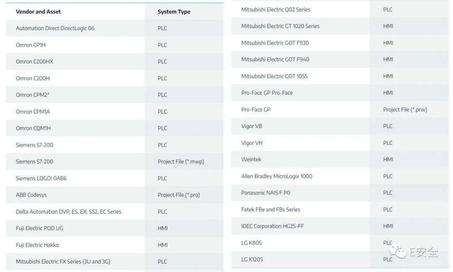Select the "ABB Codesys" cell
This screenshot has height=272, width=453.
[31, 195]
